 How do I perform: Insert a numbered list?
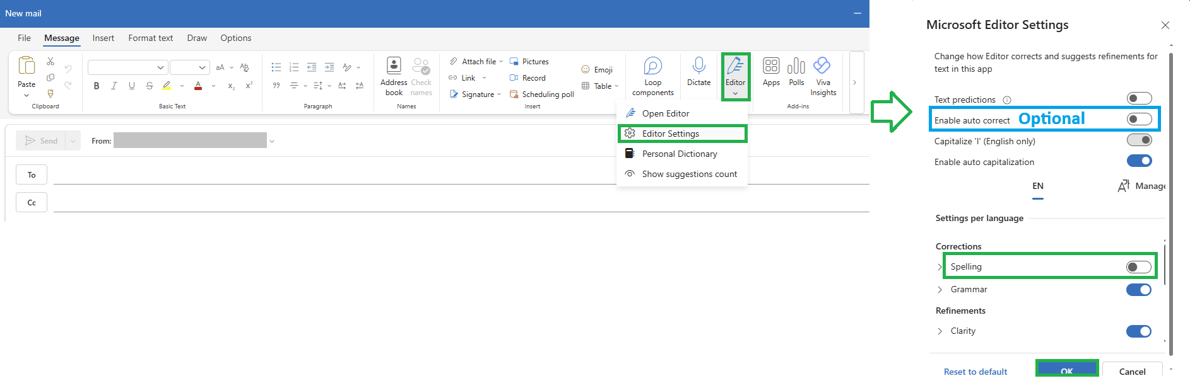pyautogui.click(x=293, y=67)
